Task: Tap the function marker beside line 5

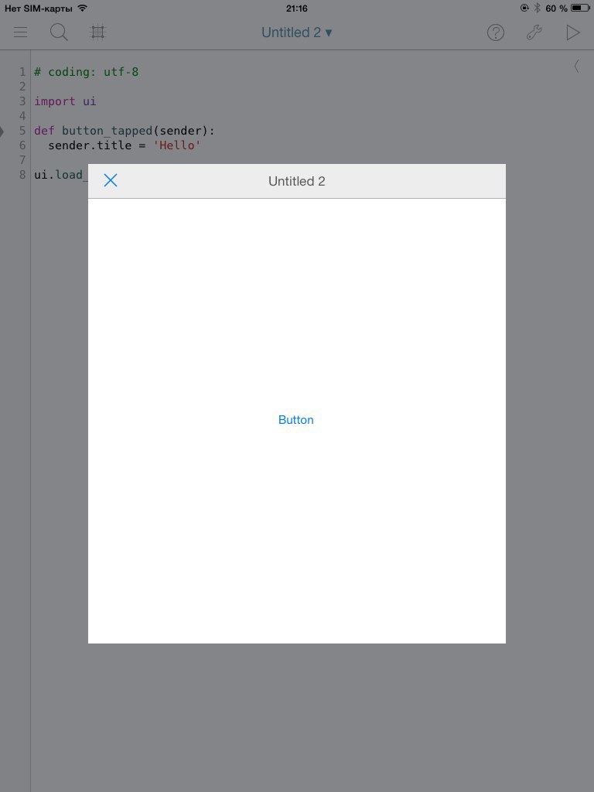Action: [x=2, y=131]
